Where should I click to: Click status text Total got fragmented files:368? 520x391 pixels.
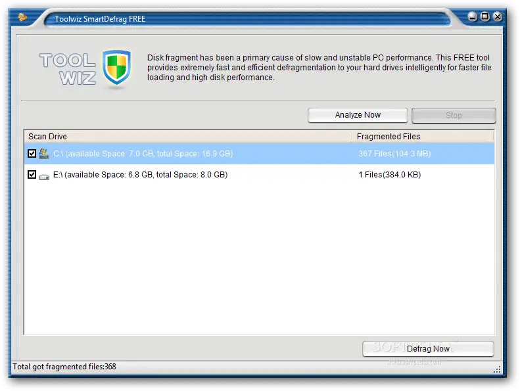[x=64, y=367]
